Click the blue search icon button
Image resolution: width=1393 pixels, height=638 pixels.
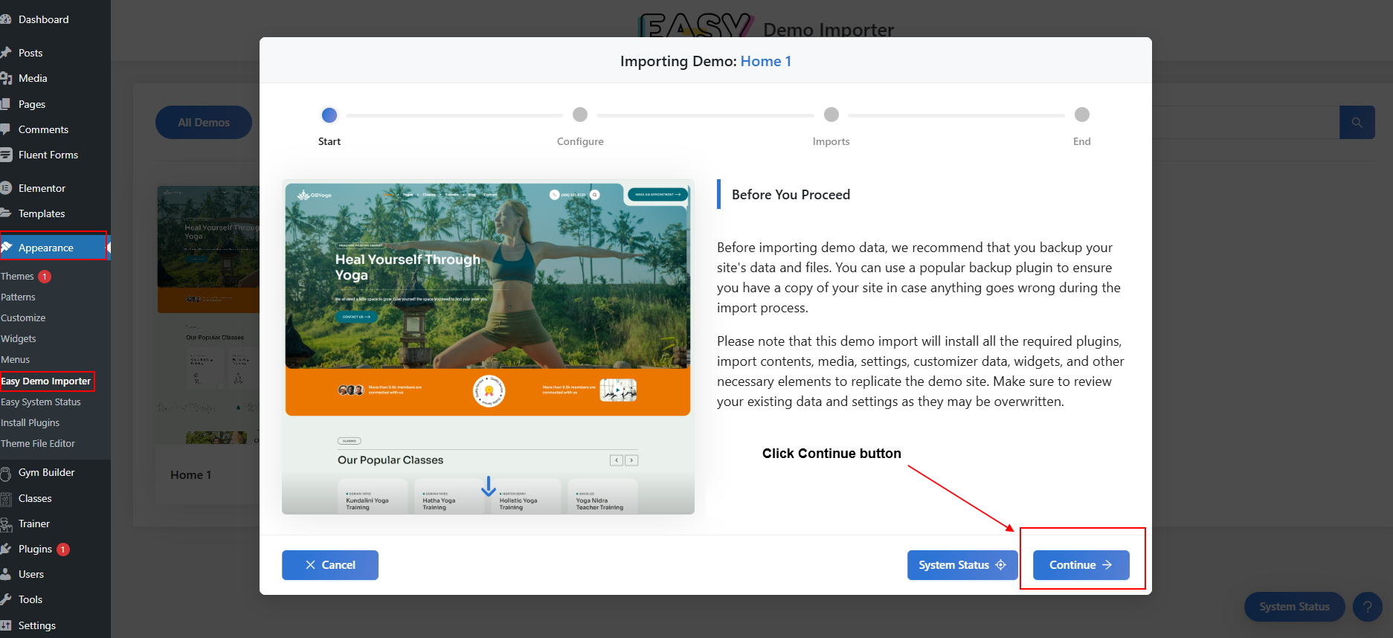1357,123
